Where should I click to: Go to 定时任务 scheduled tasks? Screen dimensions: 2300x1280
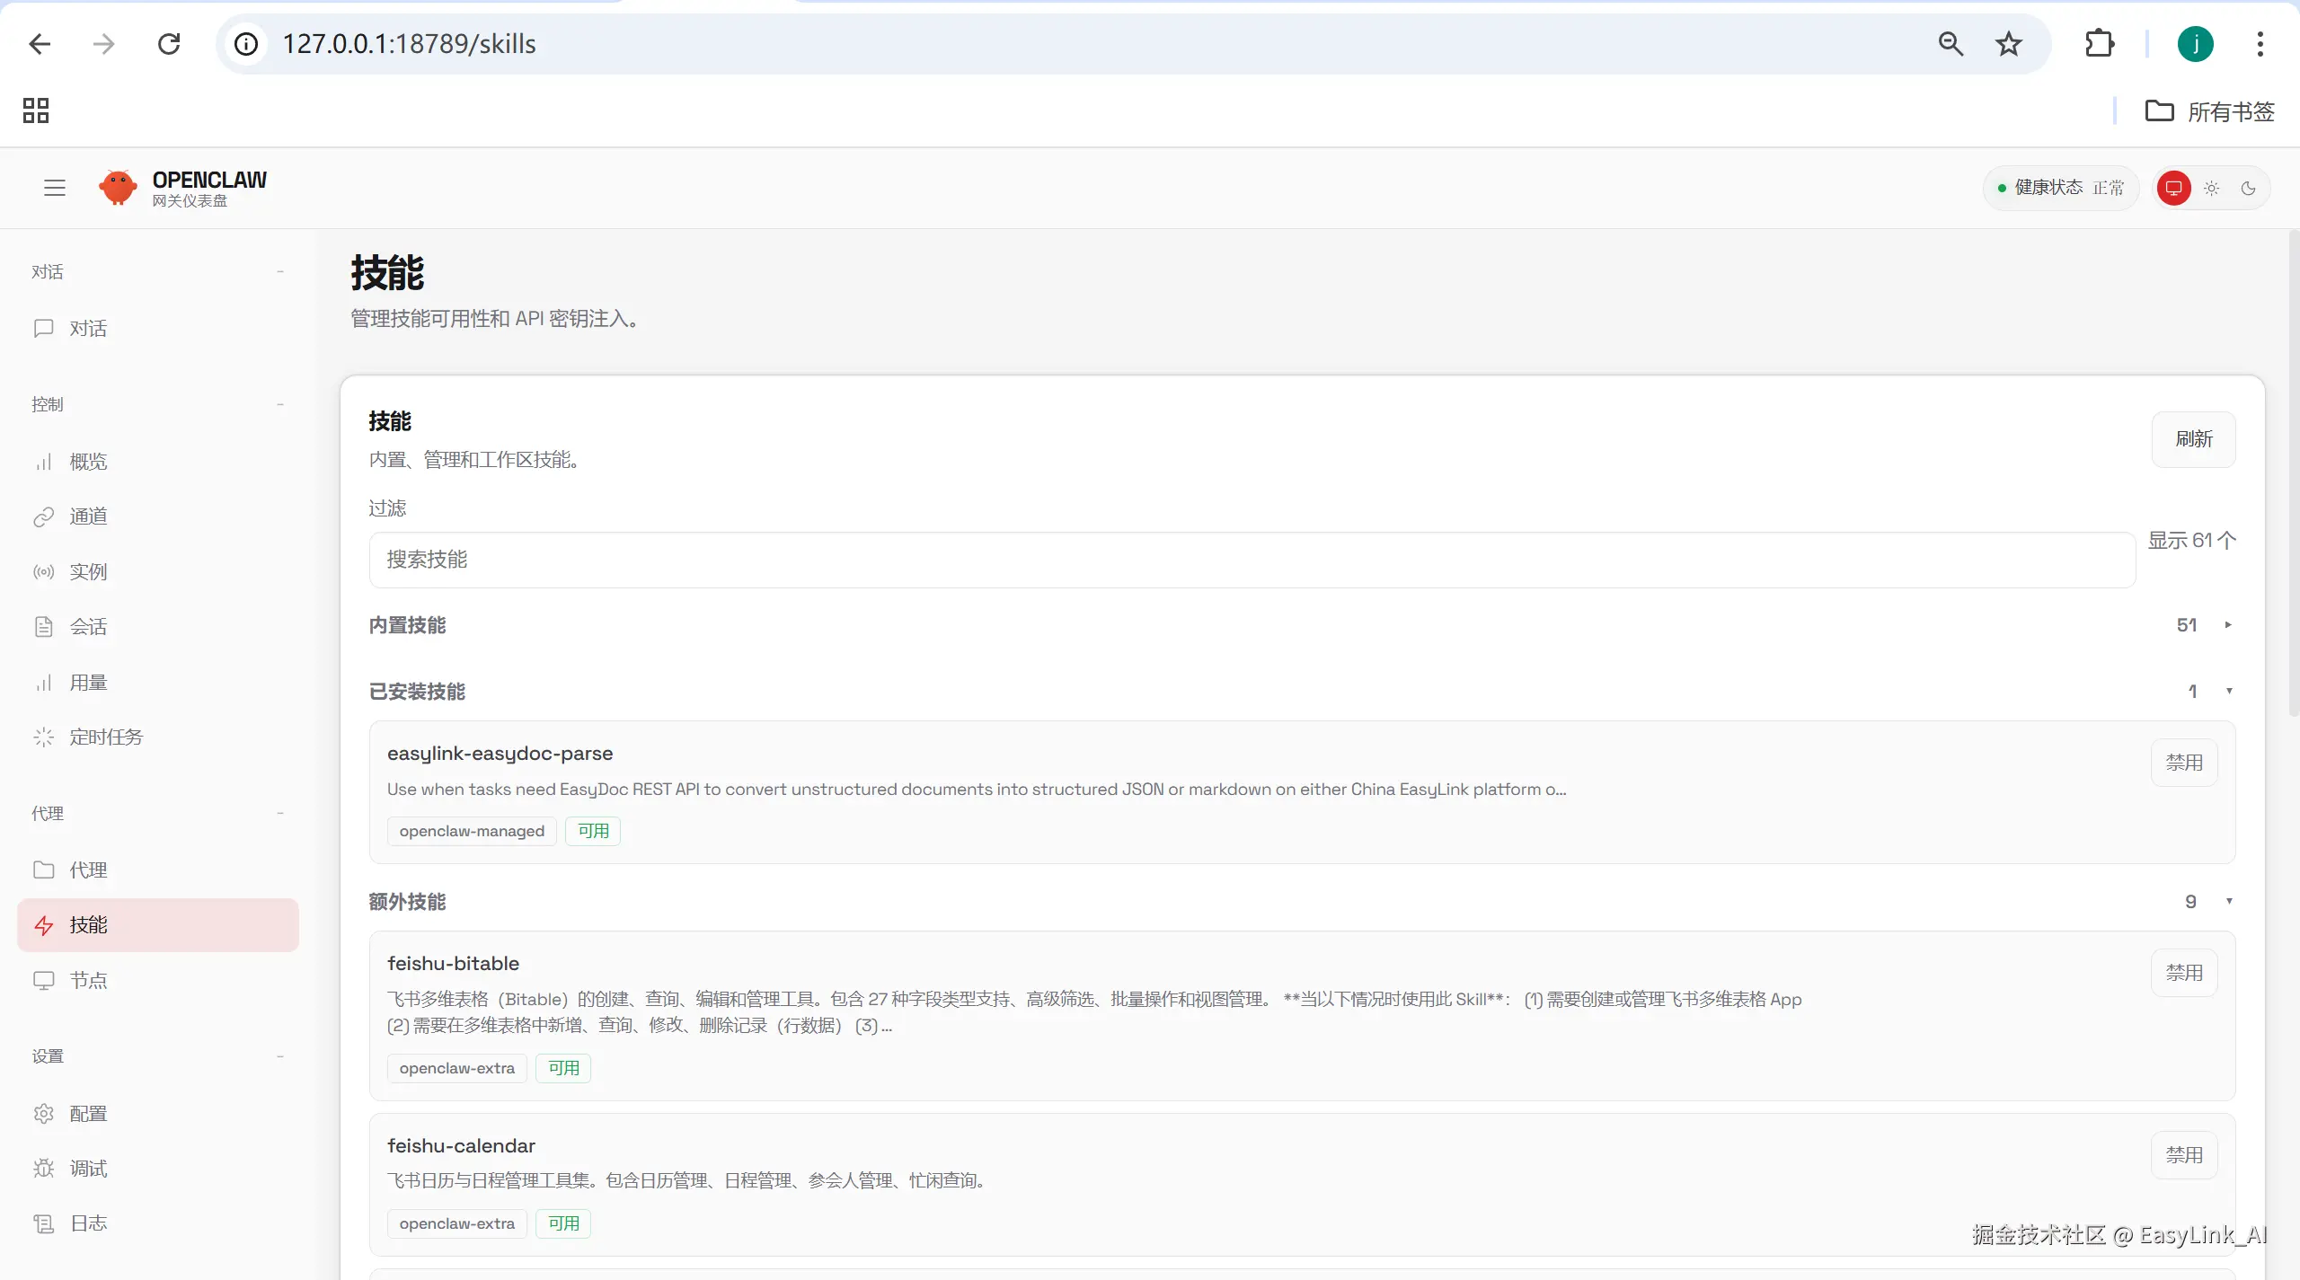pyautogui.click(x=106, y=737)
